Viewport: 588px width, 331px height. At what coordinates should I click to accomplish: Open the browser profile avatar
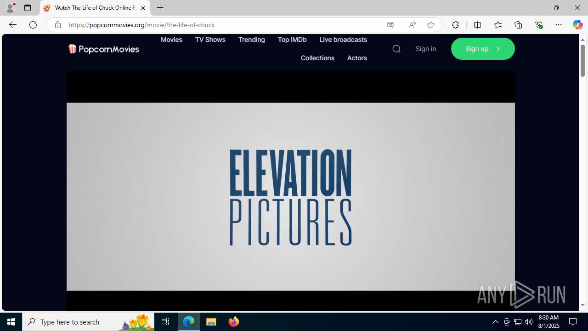[10, 8]
